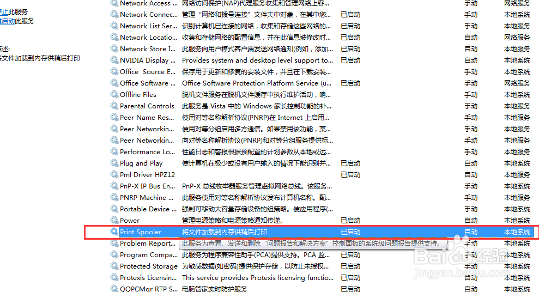
Task: Select the PnP-X IP Bus En... gear icon
Action: (114, 186)
